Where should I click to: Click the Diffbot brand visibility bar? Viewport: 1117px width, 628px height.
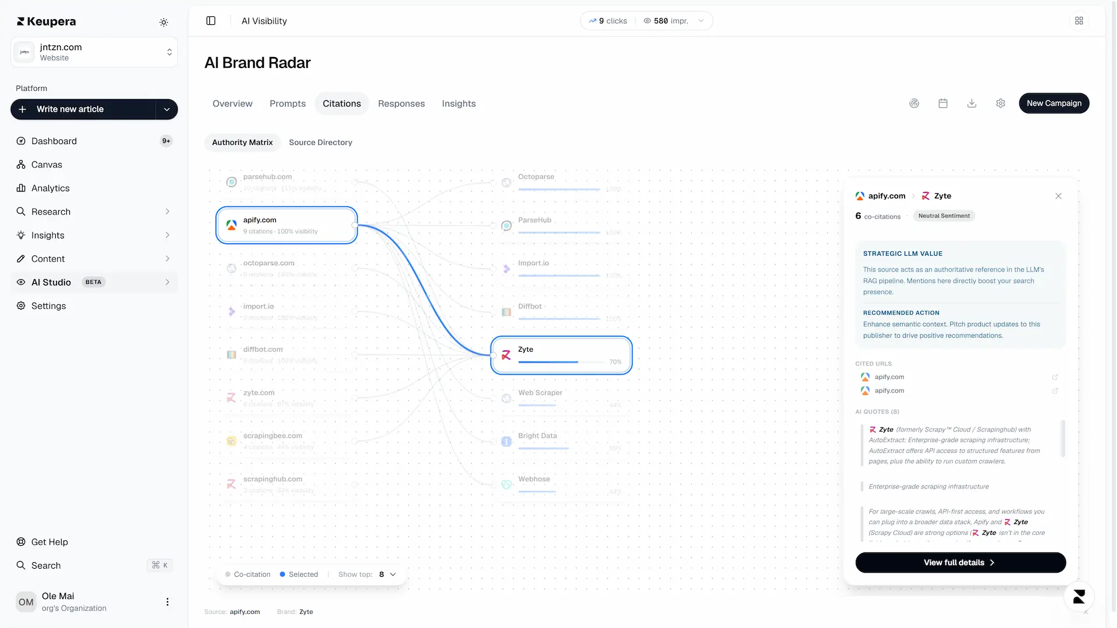559,319
